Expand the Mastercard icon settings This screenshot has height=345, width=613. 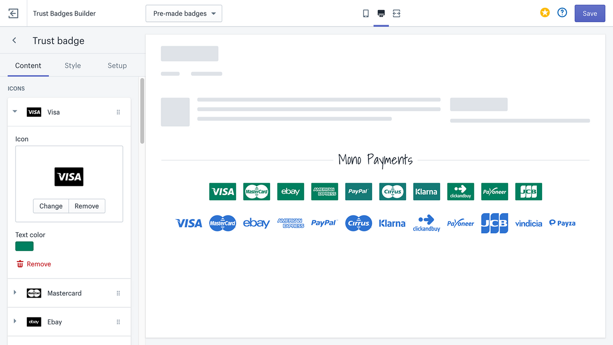click(x=14, y=293)
